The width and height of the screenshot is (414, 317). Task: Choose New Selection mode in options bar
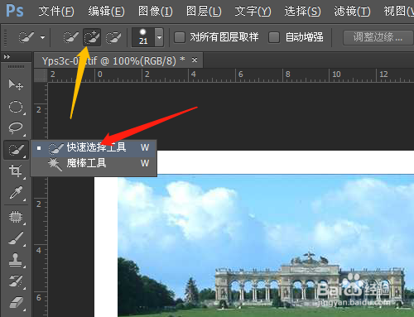click(70, 37)
